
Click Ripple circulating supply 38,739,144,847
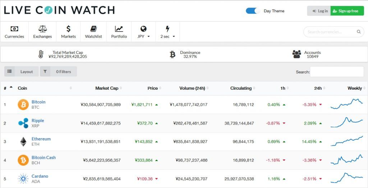tap(239, 123)
